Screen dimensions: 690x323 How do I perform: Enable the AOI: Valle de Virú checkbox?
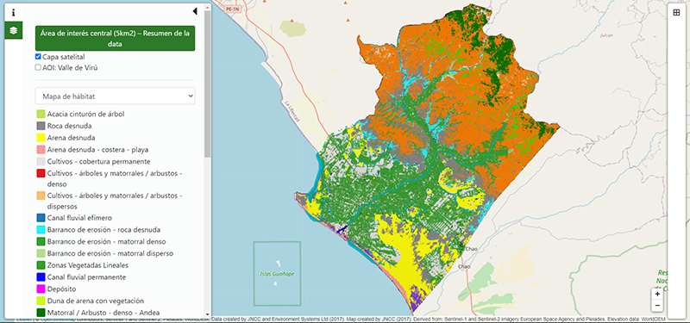(38, 68)
